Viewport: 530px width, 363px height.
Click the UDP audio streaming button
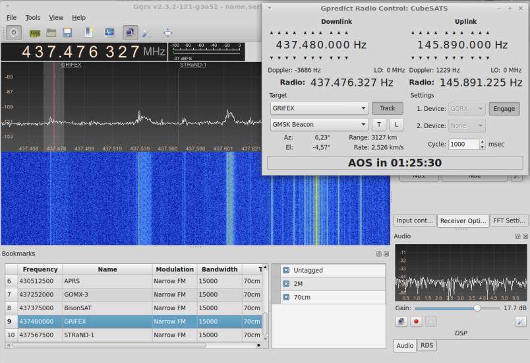pos(401,321)
